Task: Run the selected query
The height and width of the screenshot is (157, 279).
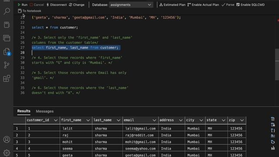Action: 22,5
